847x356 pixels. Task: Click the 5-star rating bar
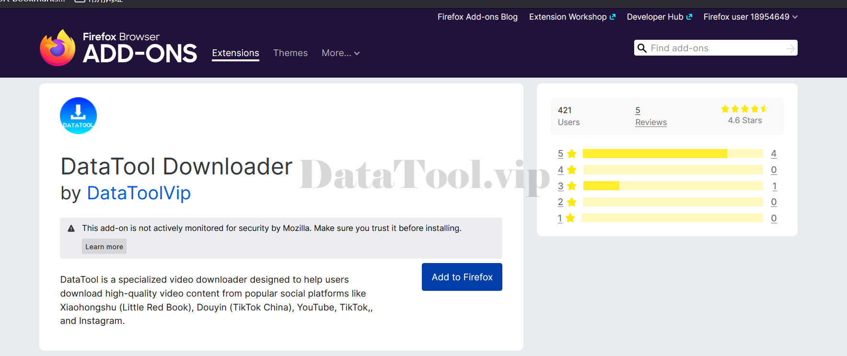[x=672, y=154]
